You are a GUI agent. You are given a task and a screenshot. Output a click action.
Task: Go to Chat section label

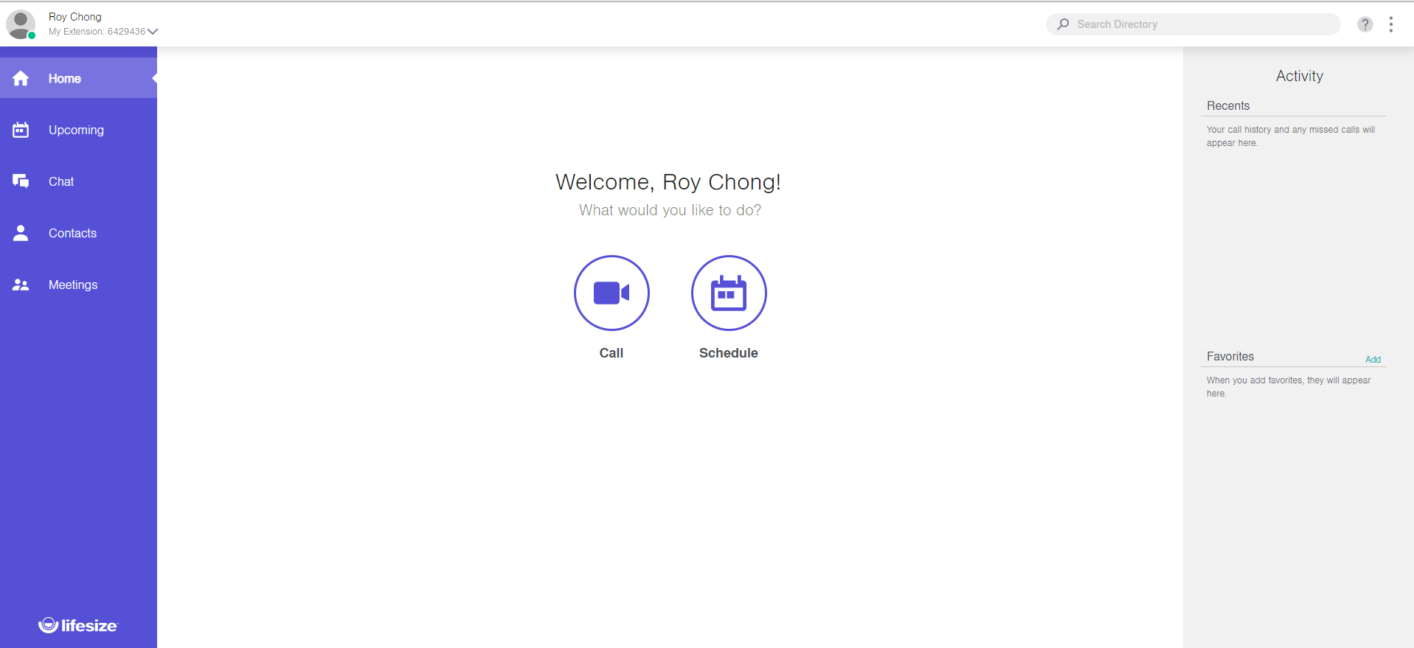61,181
